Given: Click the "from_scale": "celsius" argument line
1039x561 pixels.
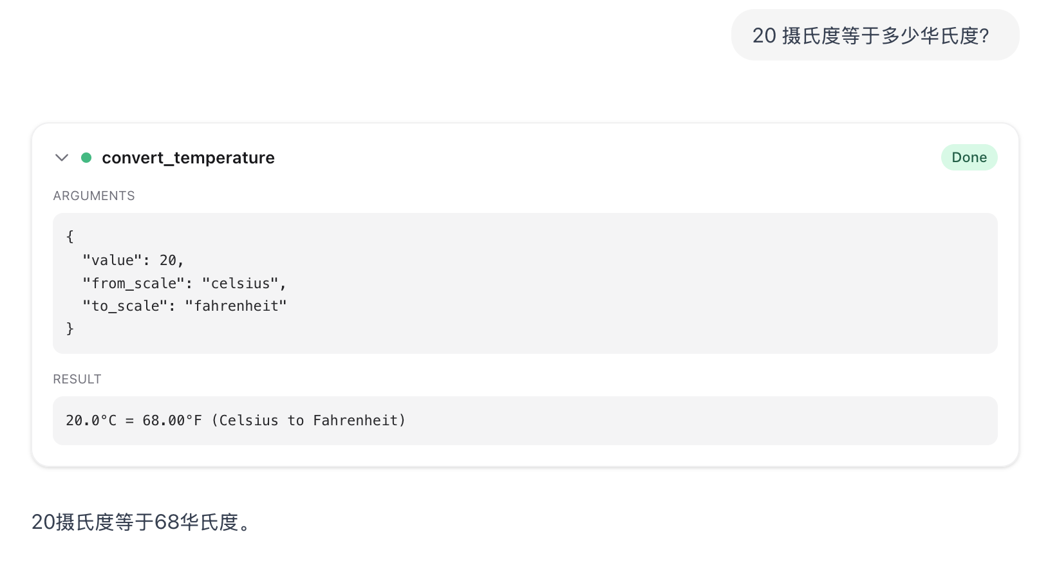Looking at the screenshot, I should point(184,283).
